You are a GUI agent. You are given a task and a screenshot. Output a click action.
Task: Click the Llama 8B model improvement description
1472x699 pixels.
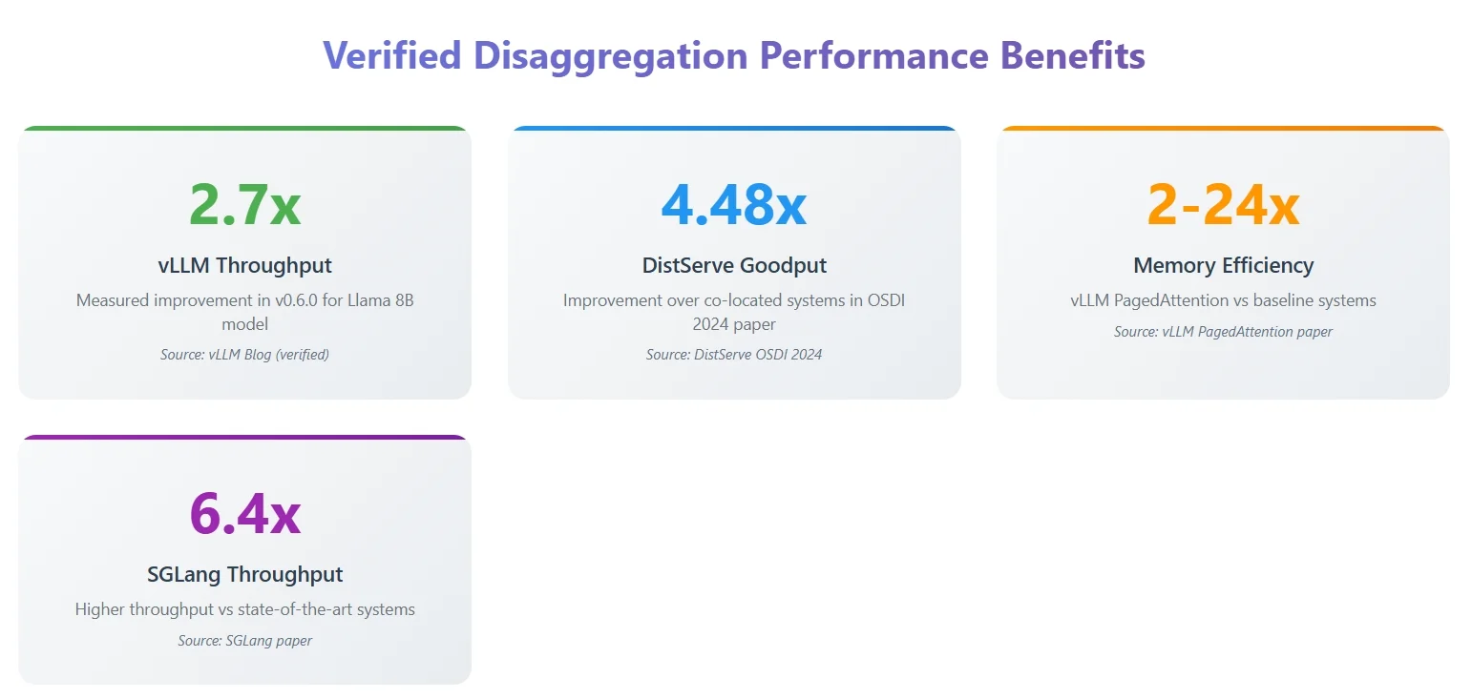tap(245, 312)
